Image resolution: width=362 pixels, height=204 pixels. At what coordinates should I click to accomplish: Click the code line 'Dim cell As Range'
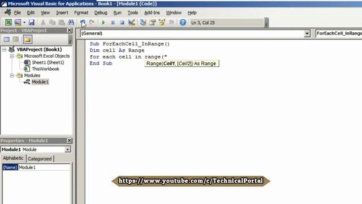(x=117, y=50)
